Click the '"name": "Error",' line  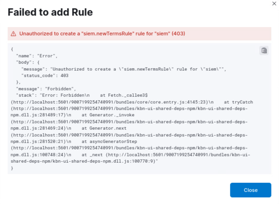tap(37, 56)
